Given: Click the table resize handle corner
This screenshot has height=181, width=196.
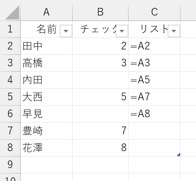Looking at the screenshot, I should click(x=179, y=155).
